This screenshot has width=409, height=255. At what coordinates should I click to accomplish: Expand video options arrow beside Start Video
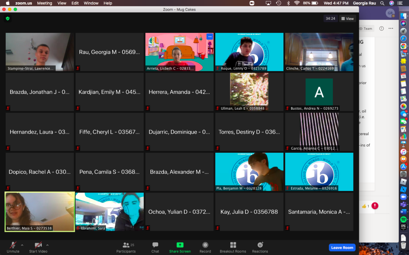click(47, 245)
